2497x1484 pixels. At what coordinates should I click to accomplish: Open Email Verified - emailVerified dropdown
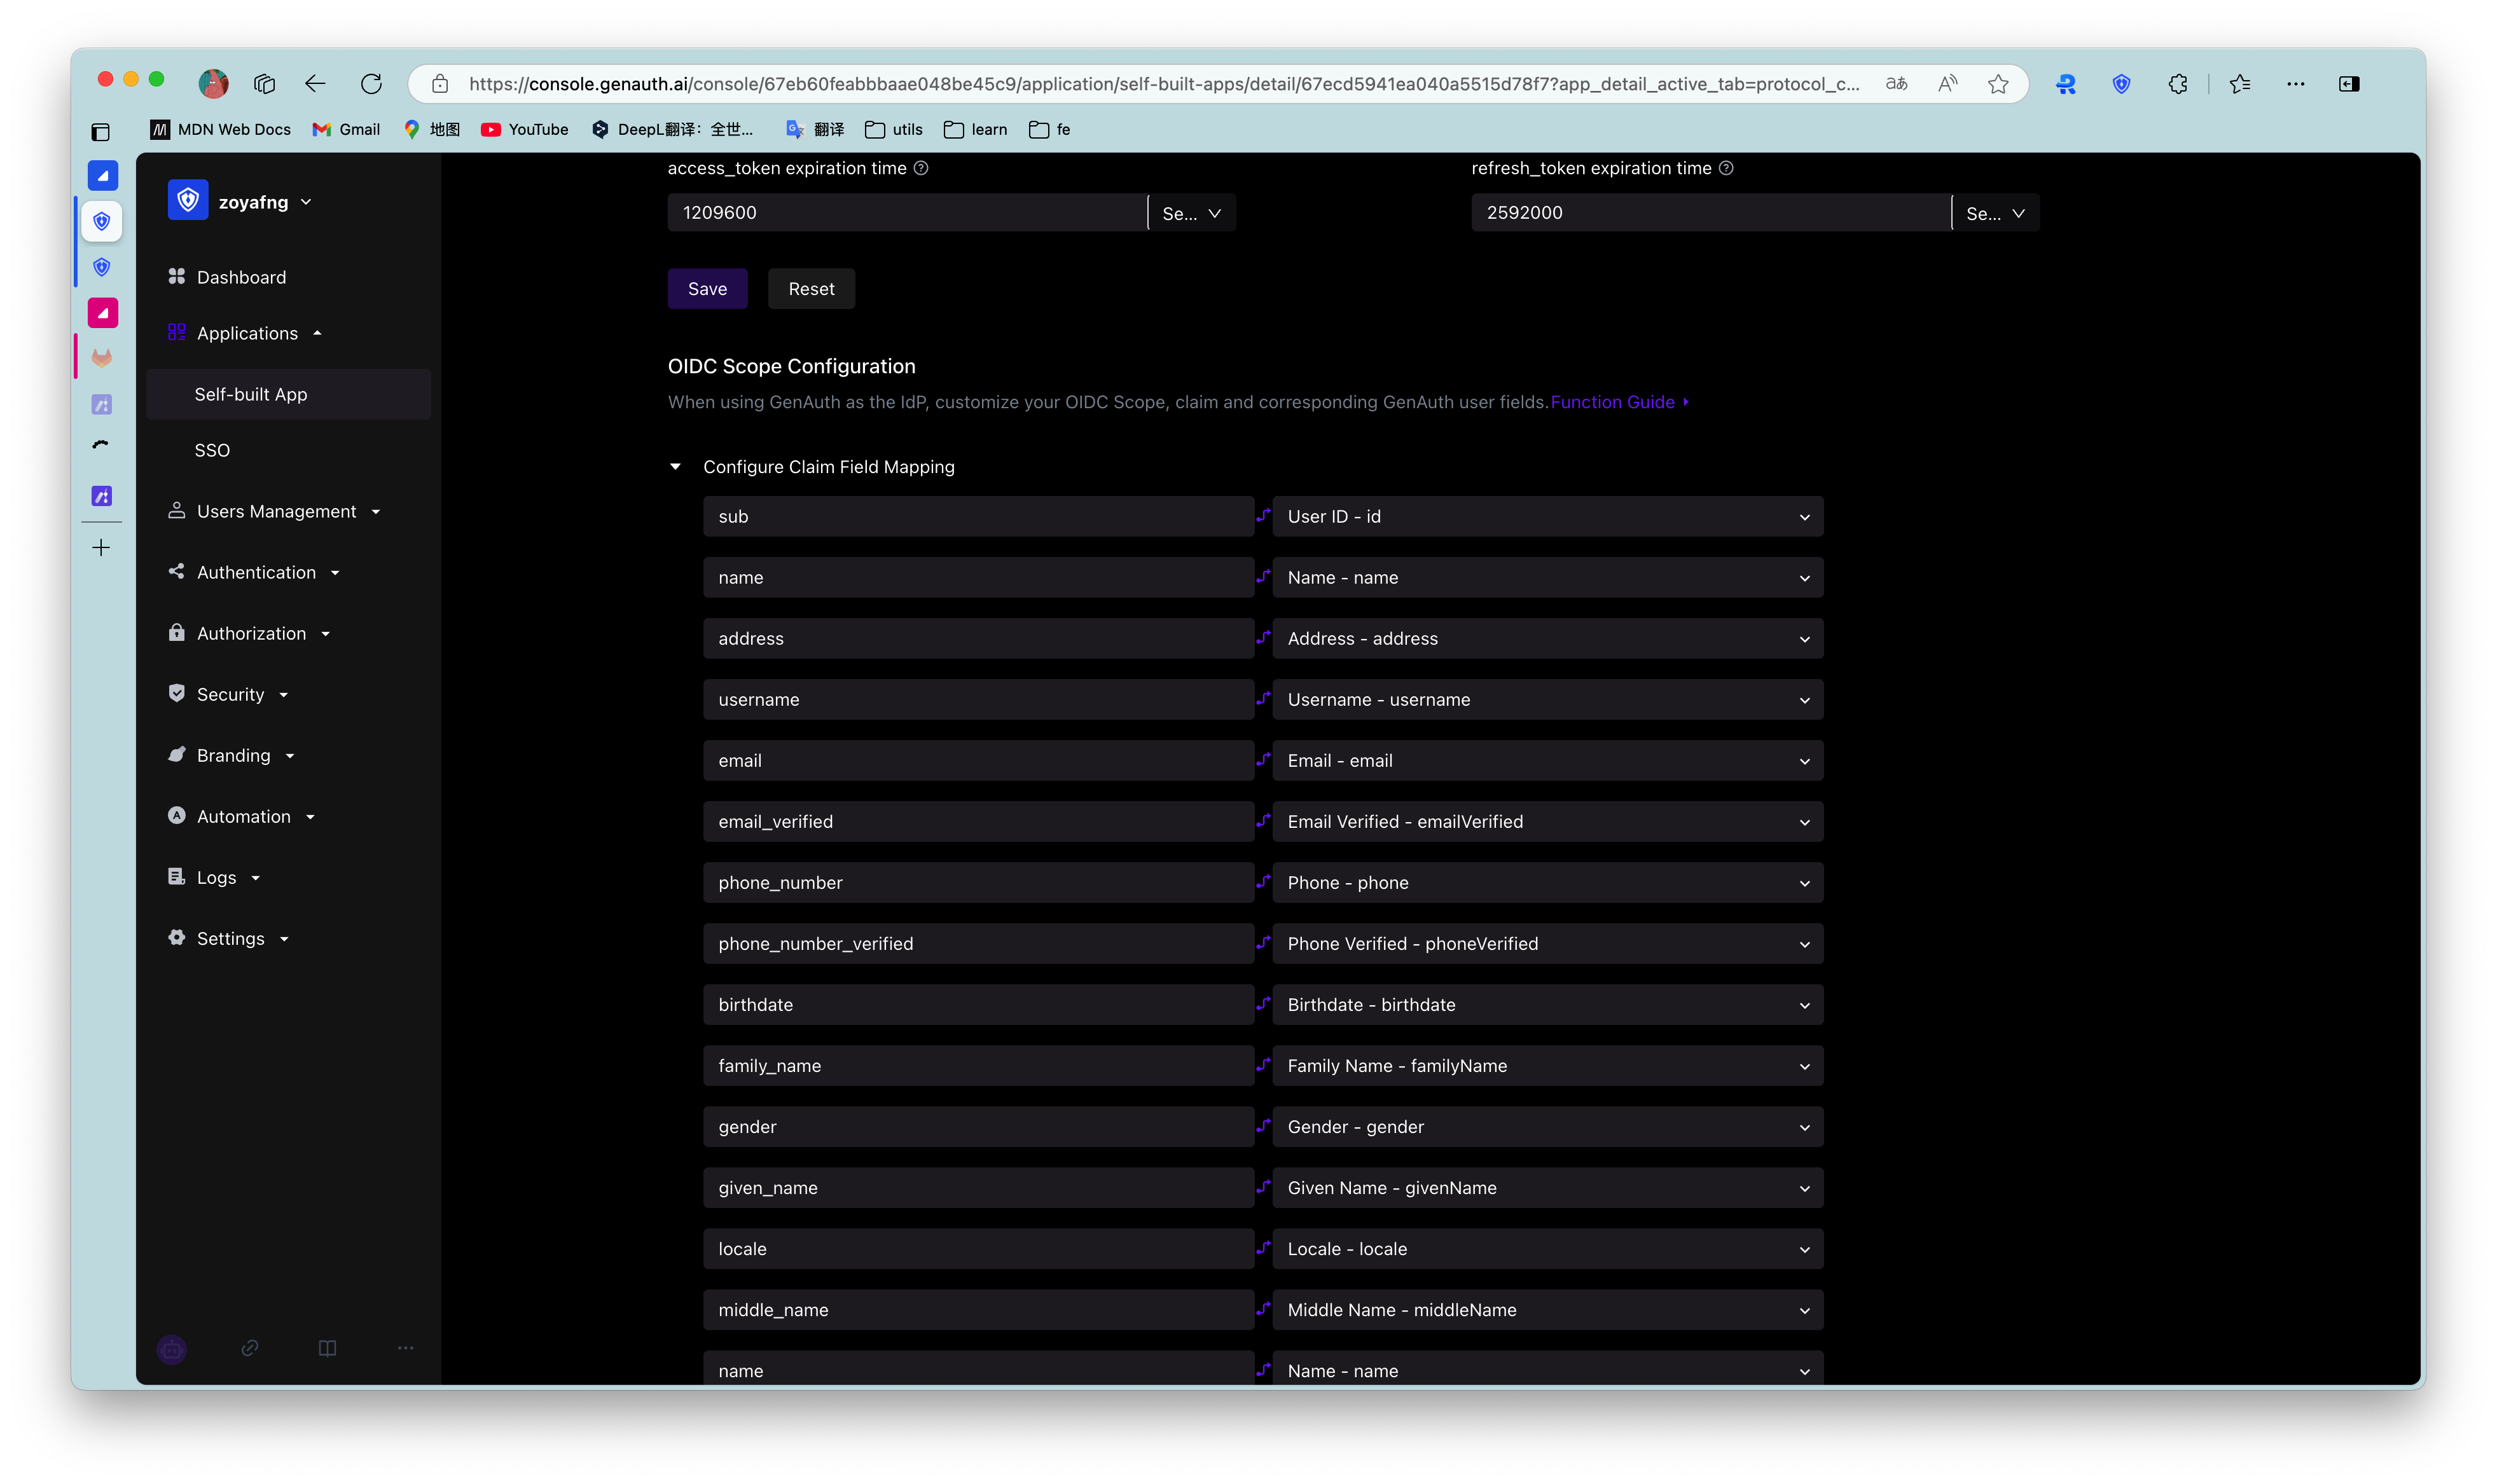(x=1547, y=822)
